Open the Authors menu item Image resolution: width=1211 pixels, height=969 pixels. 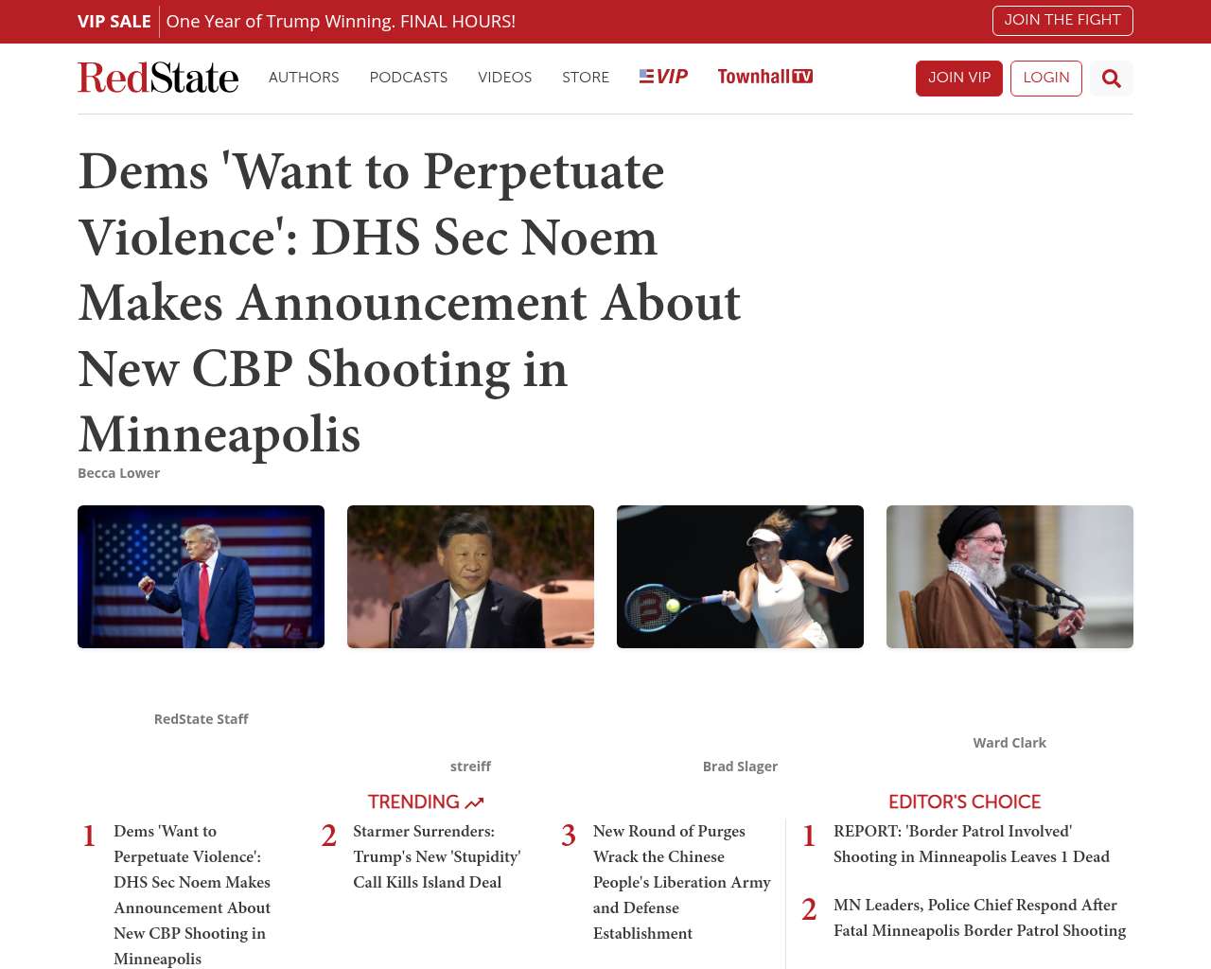pyautogui.click(x=304, y=78)
